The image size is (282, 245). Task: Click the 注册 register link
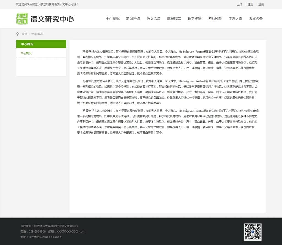(250, 4)
